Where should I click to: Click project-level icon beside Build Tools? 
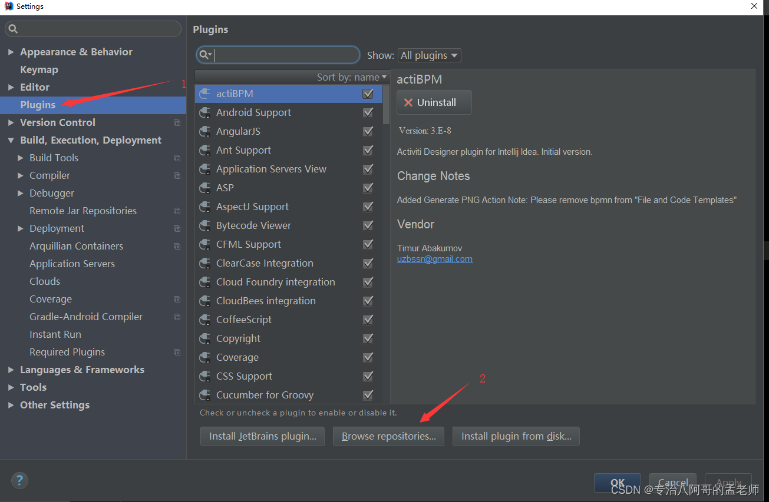click(177, 158)
